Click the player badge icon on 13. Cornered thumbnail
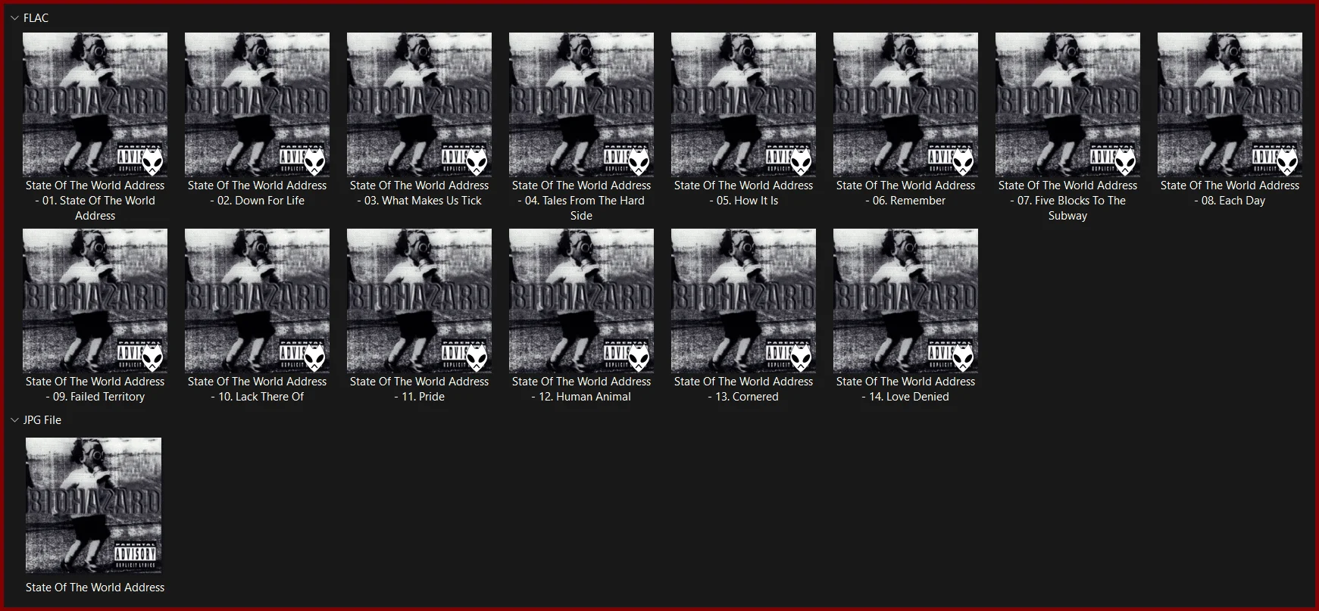The height and width of the screenshot is (611, 1319). point(802,357)
